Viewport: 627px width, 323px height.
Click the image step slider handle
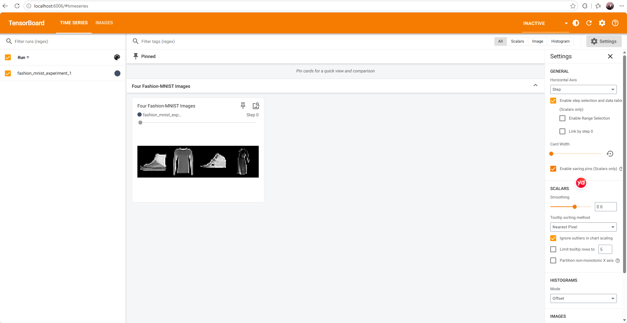[x=140, y=123]
